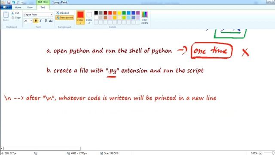Pick the yellow palette color

[119, 13]
